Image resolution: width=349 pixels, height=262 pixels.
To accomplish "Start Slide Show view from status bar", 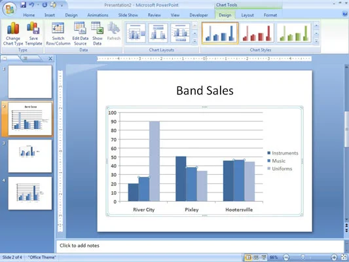I will 264,257.
